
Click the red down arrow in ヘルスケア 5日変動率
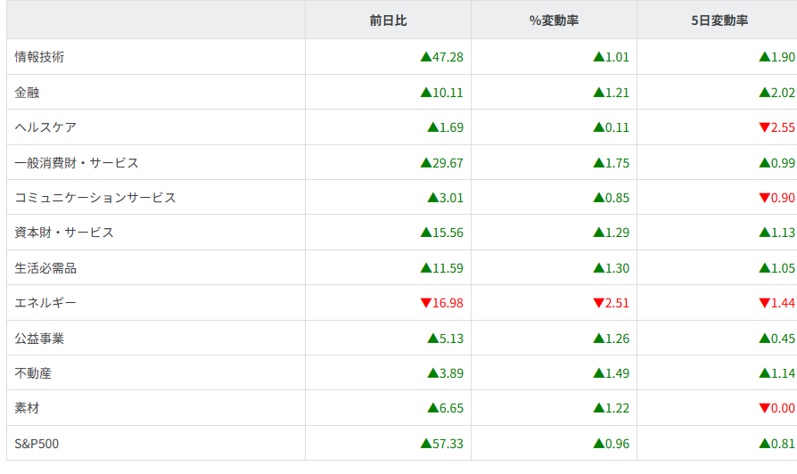tap(764, 127)
